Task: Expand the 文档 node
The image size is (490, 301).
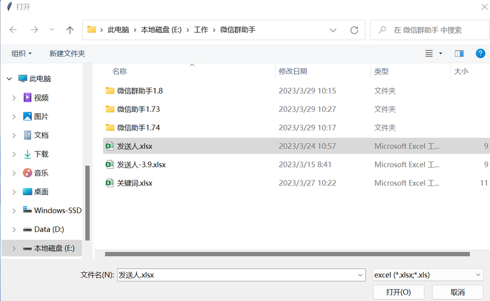Action: 13,136
